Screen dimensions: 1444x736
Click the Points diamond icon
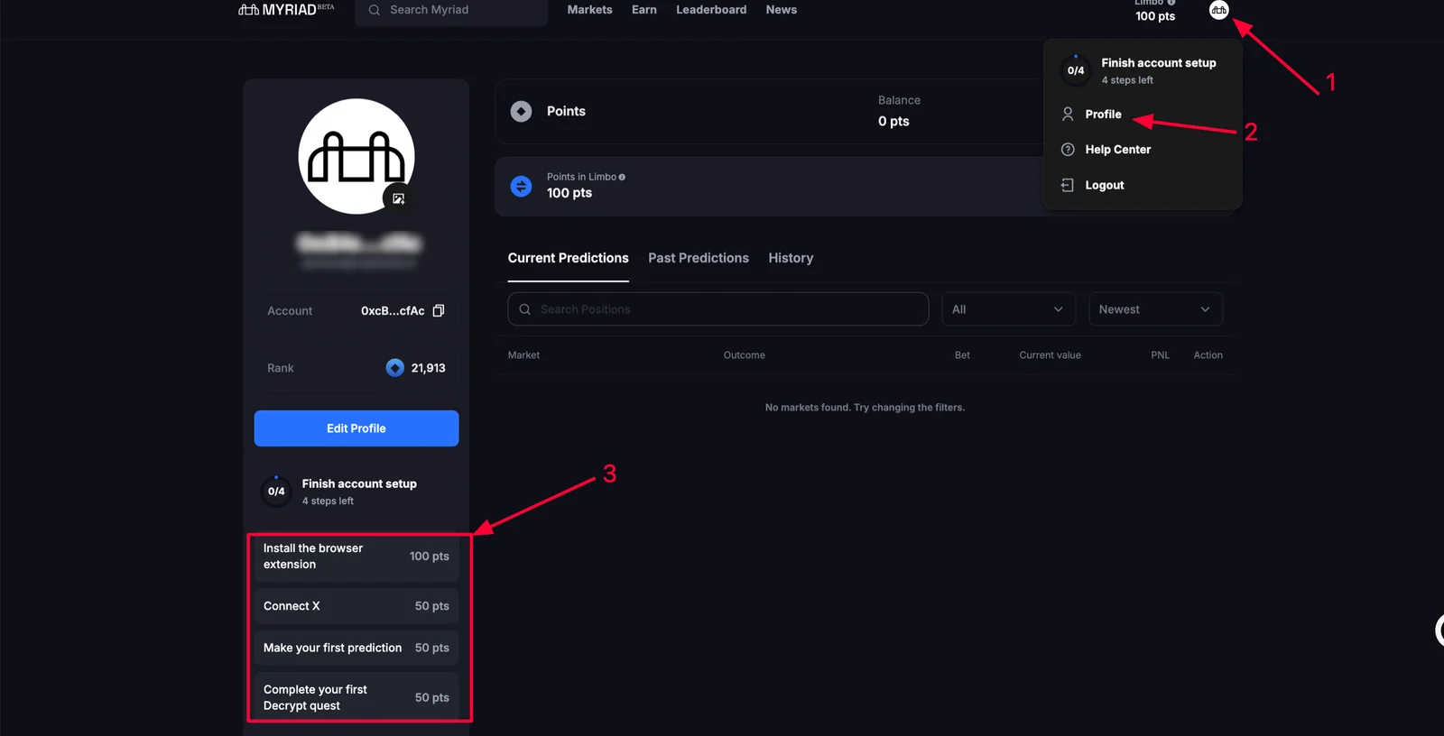(x=521, y=111)
